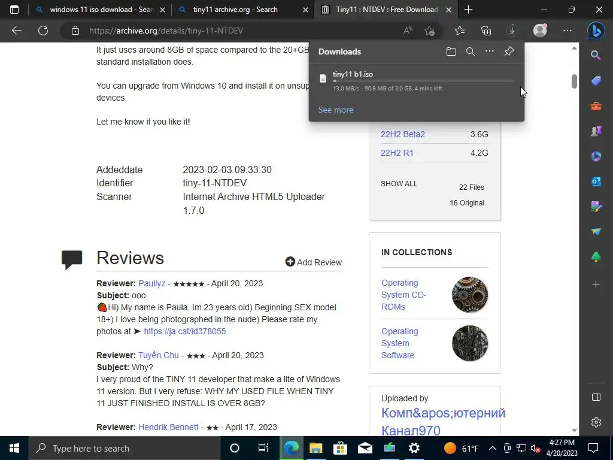Open a new browser tab
This screenshot has width=613, height=460.
pos(468,10)
